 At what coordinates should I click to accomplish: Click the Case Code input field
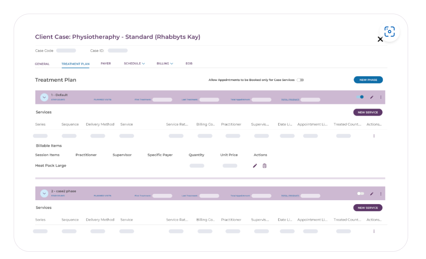point(67,50)
